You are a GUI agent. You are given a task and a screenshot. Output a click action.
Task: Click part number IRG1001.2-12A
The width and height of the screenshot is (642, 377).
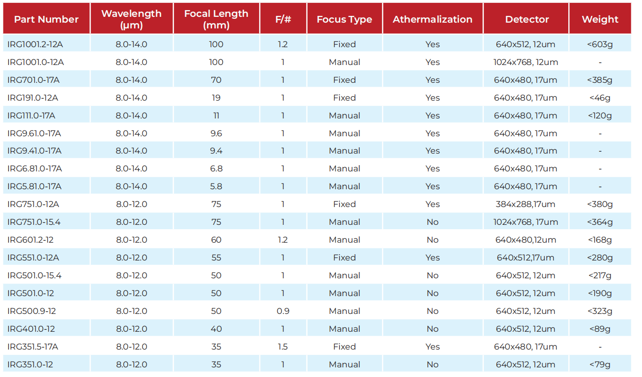35,44
